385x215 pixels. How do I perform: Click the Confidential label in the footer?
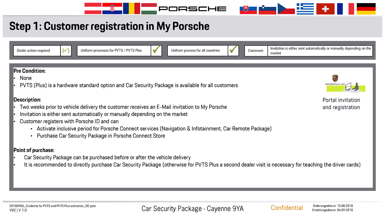tap(287, 208)
